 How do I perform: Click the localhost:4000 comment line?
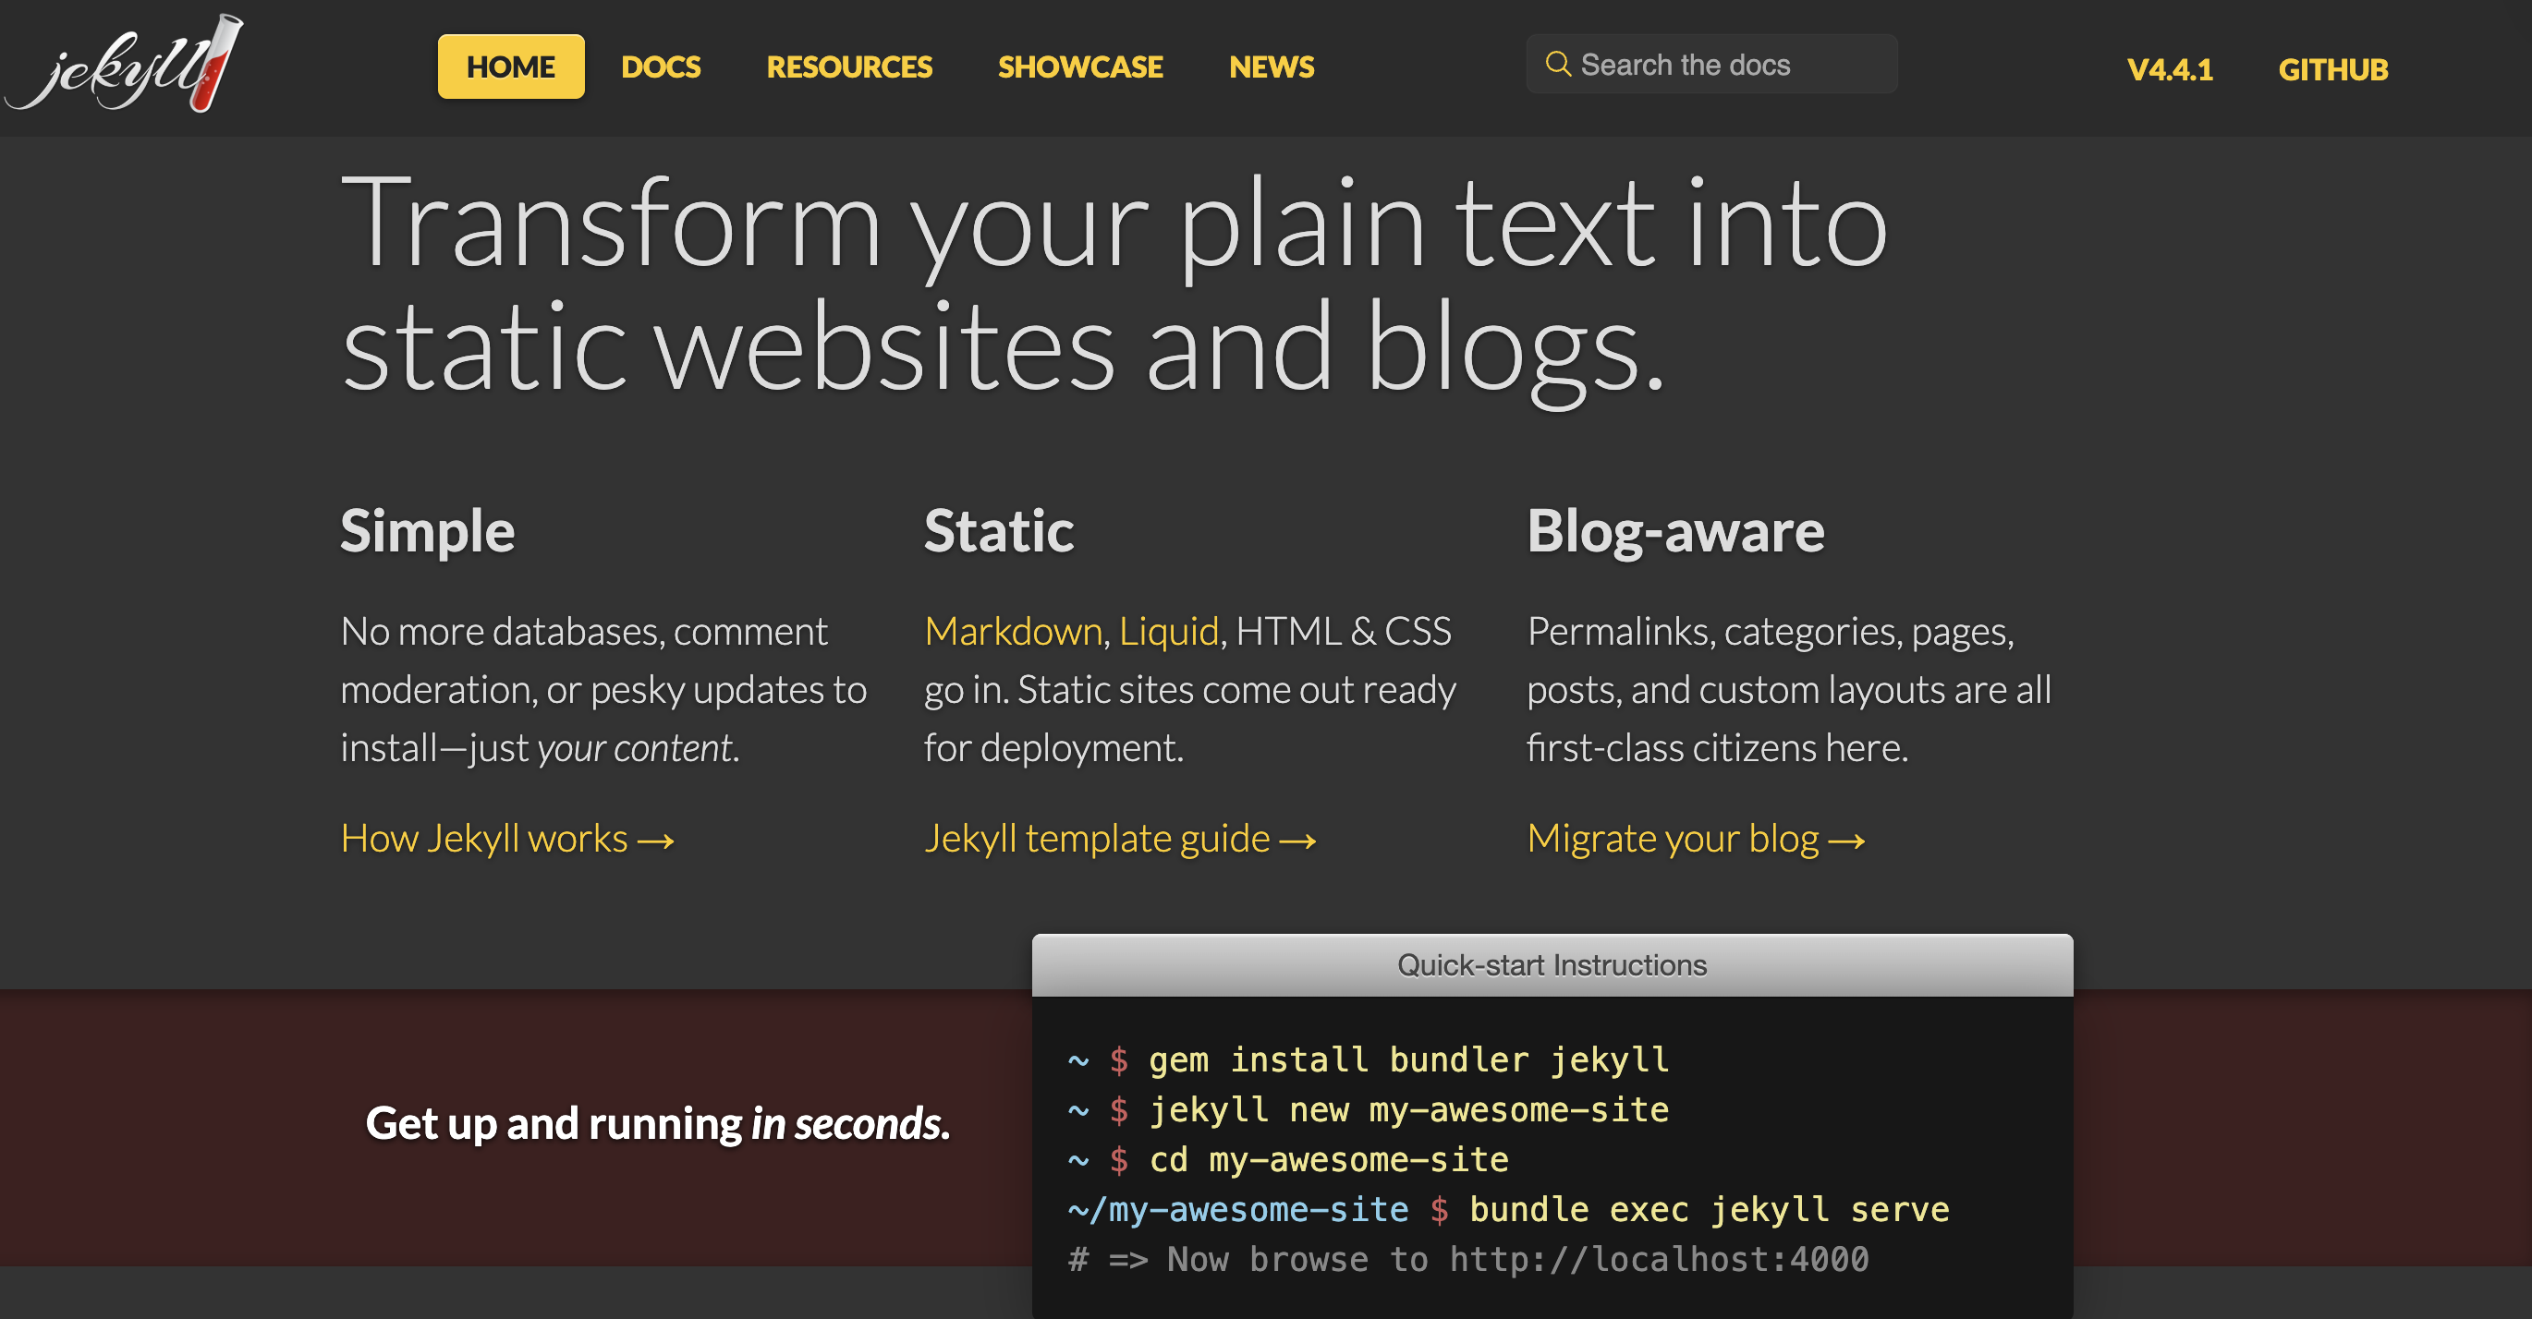click(1468, 1260)
